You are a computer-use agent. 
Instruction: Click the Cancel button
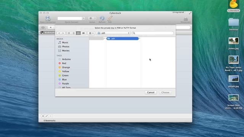[x=151, y=92]
